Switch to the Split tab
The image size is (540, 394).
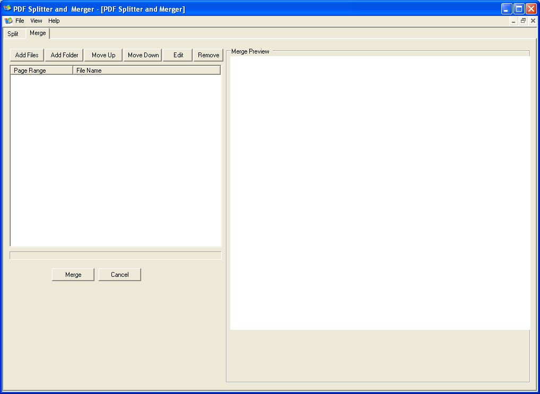click(13, 34)
